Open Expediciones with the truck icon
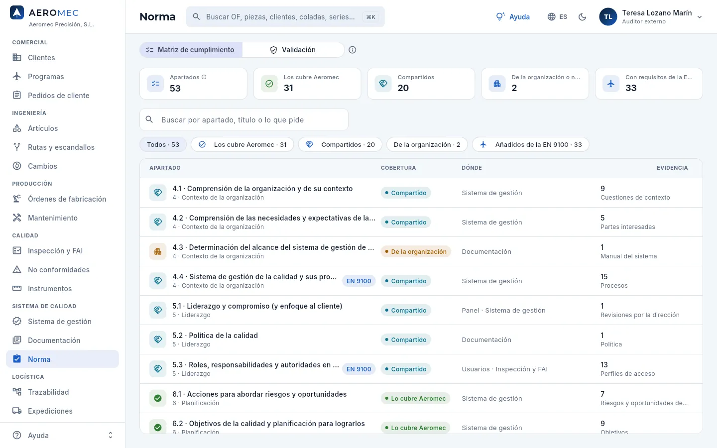 [62, 411]
